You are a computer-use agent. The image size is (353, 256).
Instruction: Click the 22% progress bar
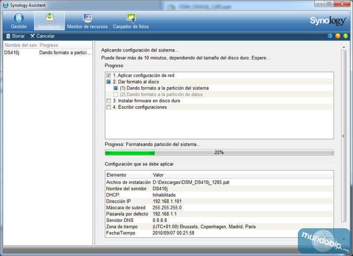[x=219, y=152]
